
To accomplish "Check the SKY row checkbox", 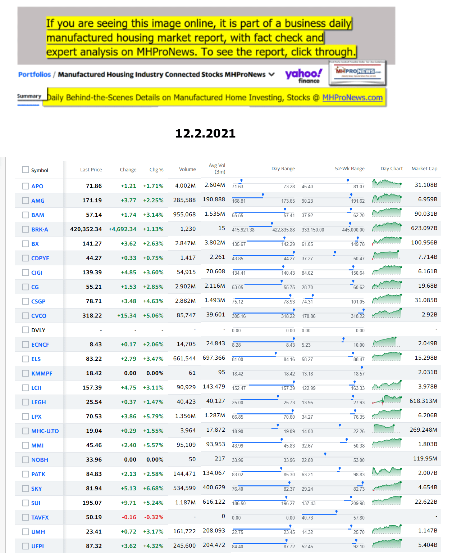I will 26,489.
